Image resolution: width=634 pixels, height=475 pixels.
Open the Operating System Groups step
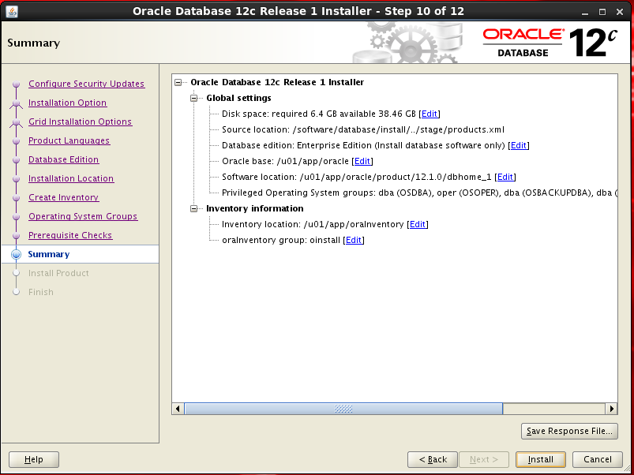coord(83,216)
